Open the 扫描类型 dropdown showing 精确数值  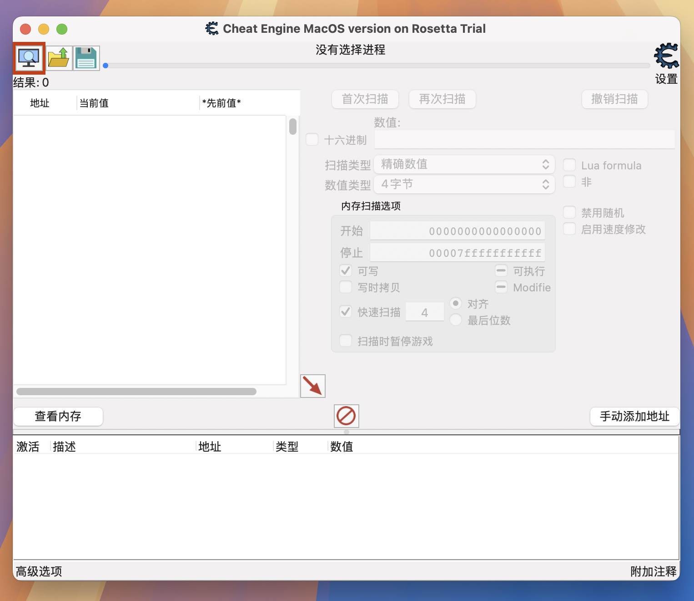point(464,164)
